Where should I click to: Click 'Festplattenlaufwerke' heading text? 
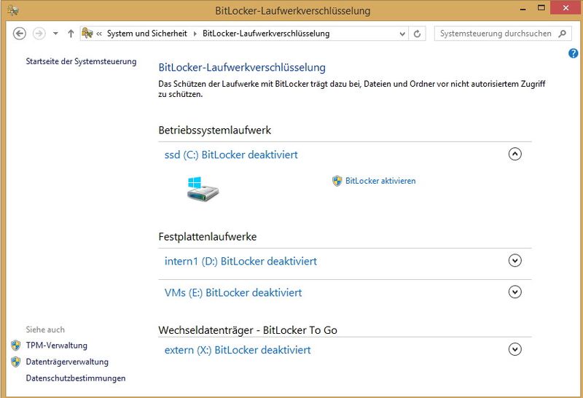(x=208, y=237)
